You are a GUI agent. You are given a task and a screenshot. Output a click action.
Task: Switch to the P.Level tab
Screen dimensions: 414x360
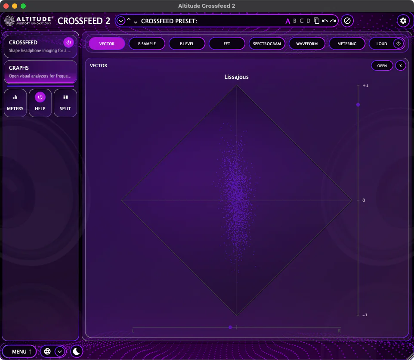point(187,43)
